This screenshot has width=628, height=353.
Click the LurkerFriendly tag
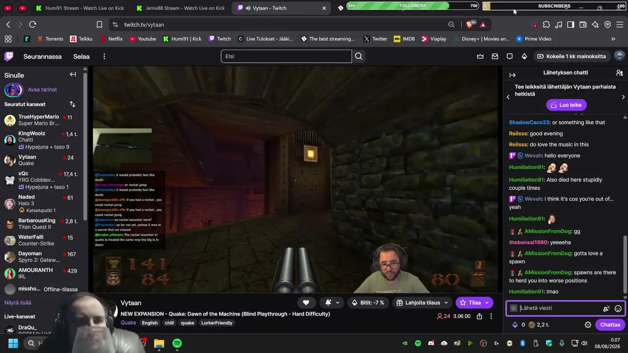216,323
